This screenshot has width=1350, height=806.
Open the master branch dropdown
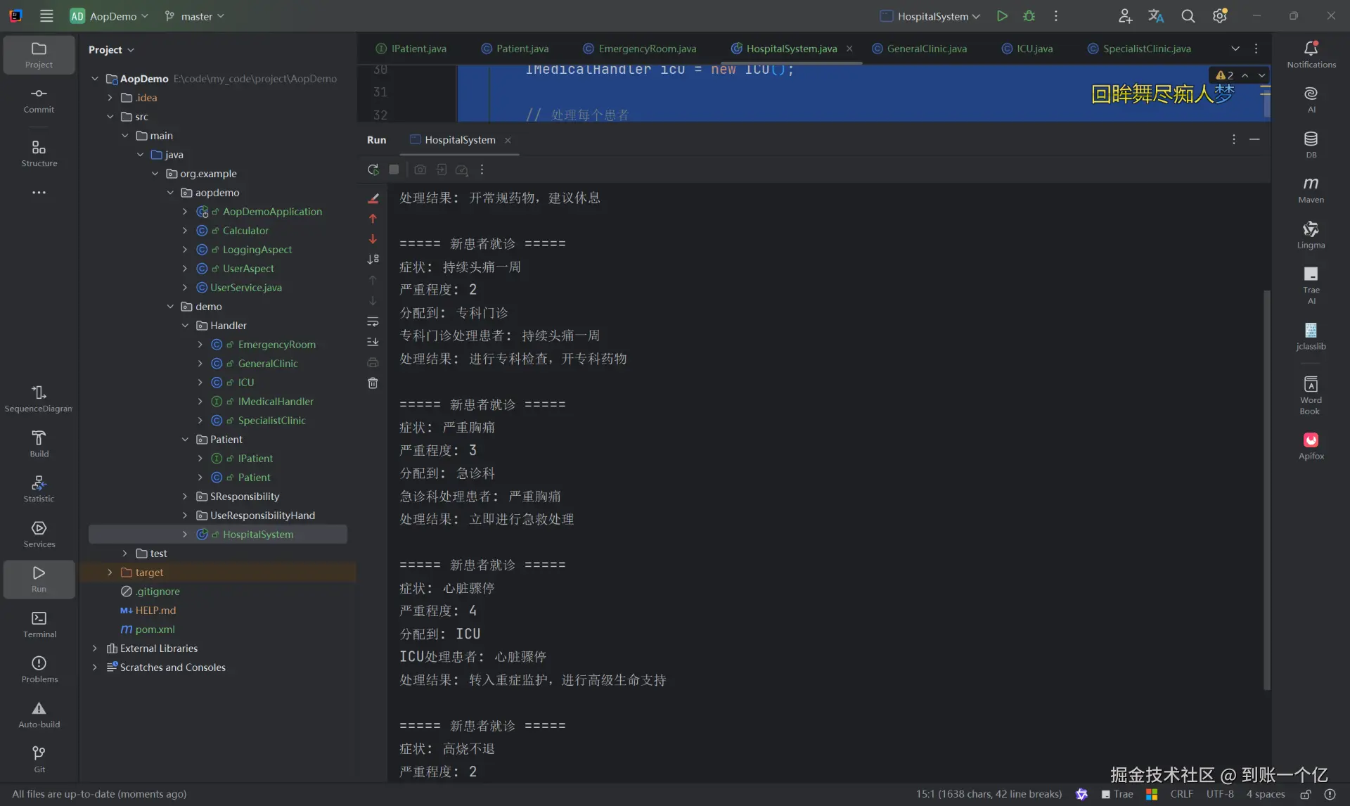pos(194,15)
